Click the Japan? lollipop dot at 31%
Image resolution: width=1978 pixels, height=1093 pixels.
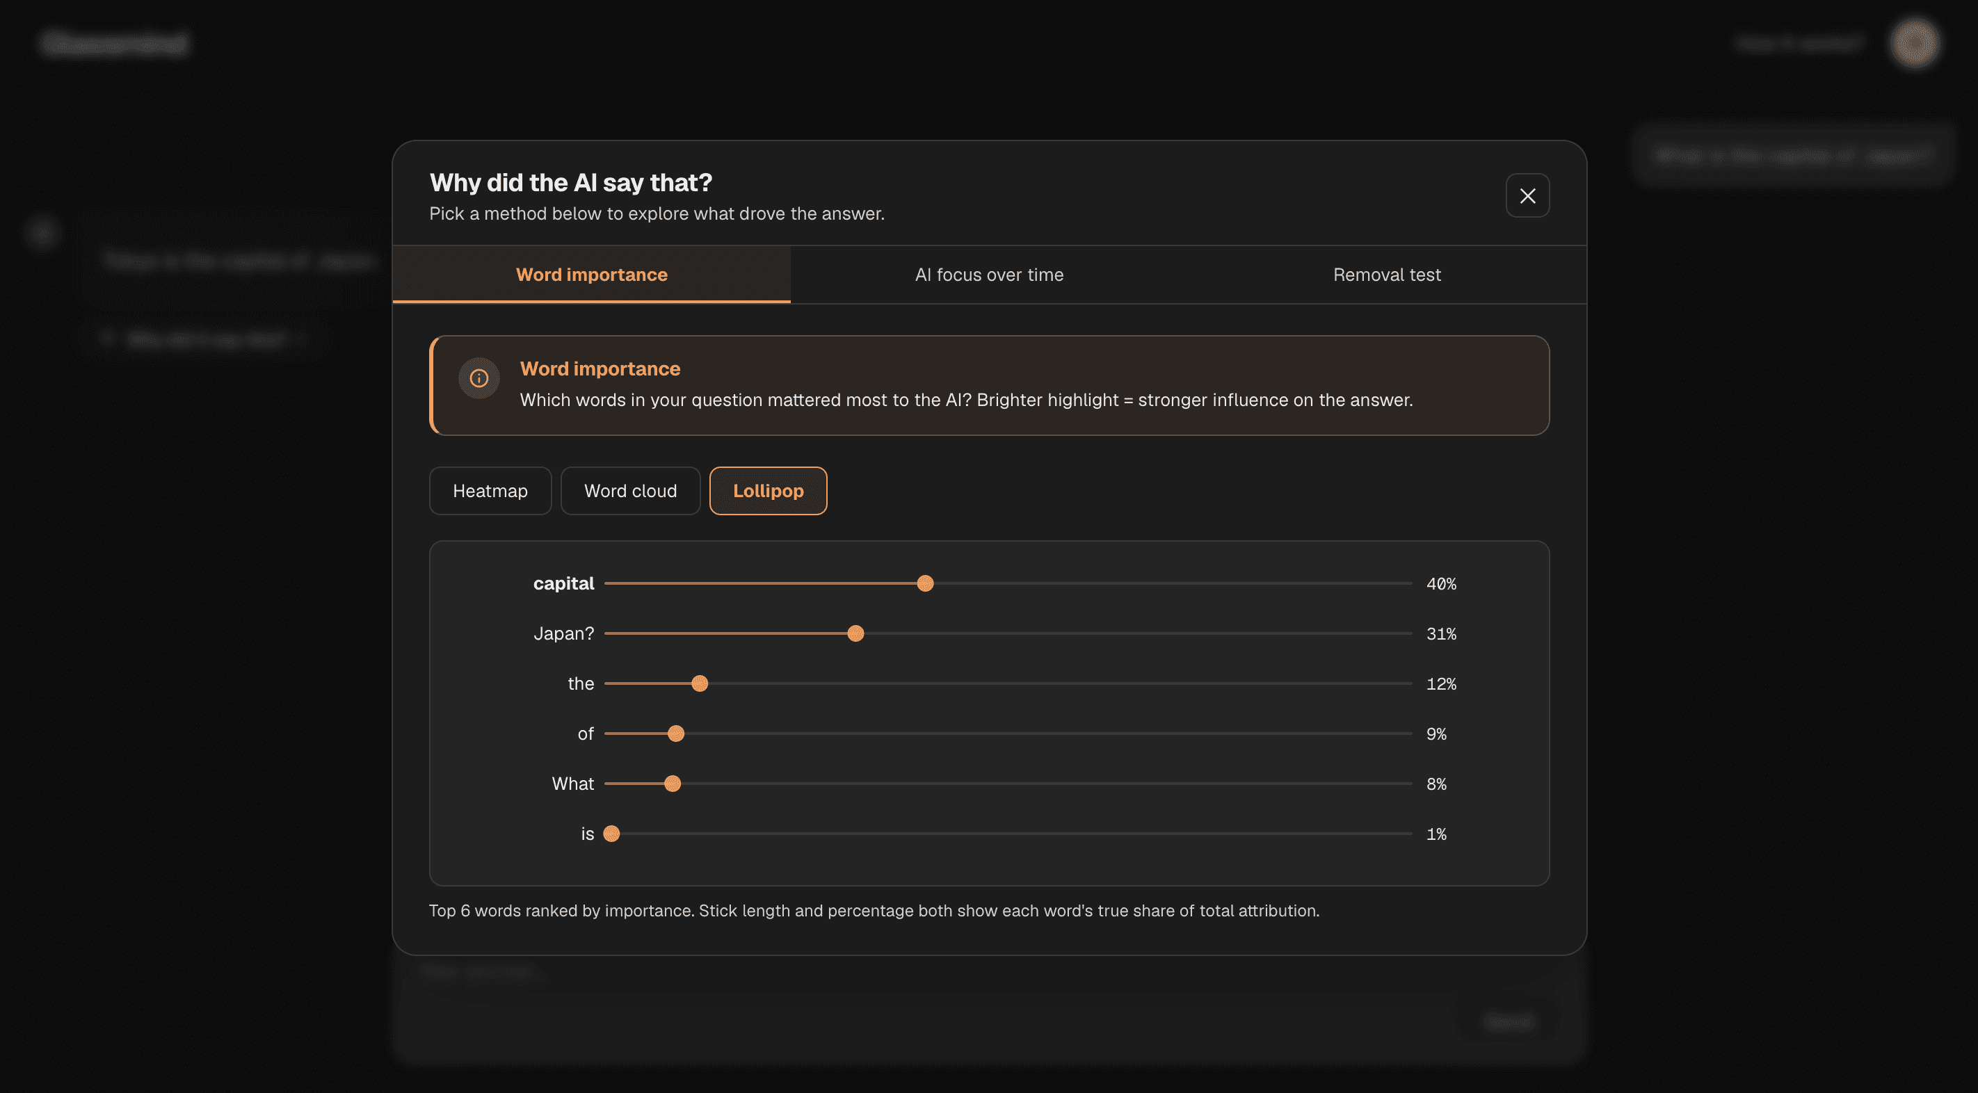[855, 633]
